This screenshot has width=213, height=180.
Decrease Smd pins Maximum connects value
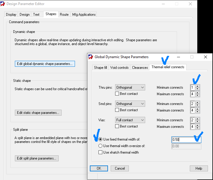pyautogui.click(x=197, y=111)
